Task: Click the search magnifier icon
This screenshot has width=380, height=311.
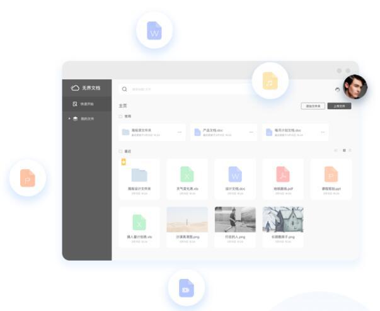Action: (125, 89)
